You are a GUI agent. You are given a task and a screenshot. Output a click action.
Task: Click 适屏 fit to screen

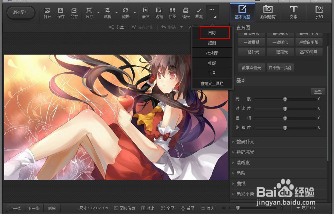click(187, 208)
